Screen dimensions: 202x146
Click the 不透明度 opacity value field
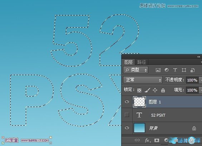click(x=192, y=80)
